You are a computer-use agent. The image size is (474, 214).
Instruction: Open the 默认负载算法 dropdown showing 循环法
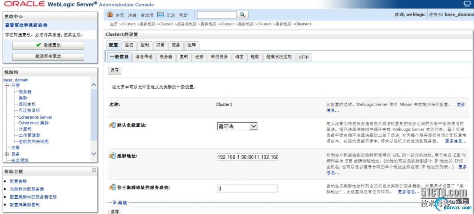pyautogui.click(x=237, y=126)
